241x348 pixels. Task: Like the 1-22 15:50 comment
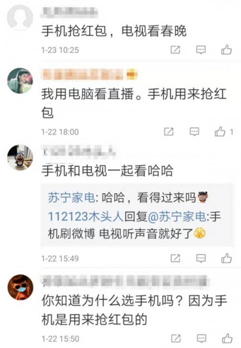pyautogui.click(x=227, y=339)
